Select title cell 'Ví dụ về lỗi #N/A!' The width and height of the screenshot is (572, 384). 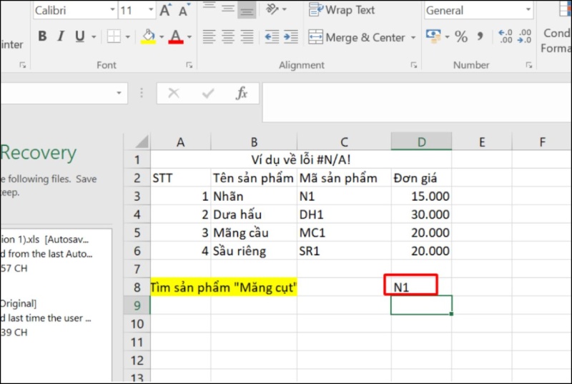(x=301, y=159)
